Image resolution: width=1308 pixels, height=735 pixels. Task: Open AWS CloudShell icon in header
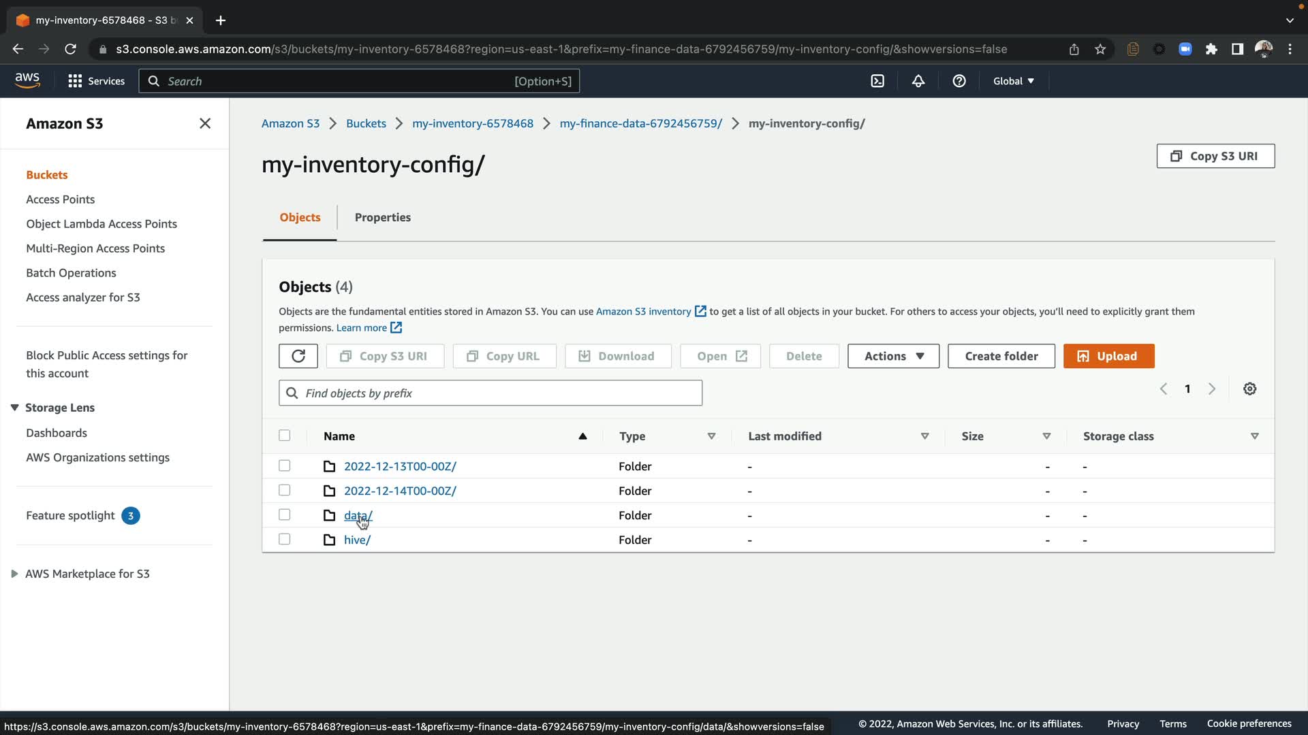click(877, 81)
